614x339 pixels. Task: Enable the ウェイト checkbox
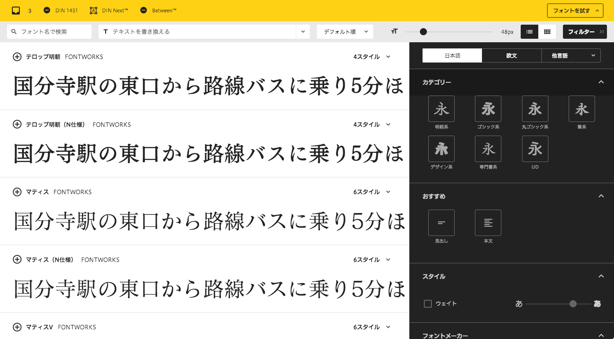click(427, 304)
